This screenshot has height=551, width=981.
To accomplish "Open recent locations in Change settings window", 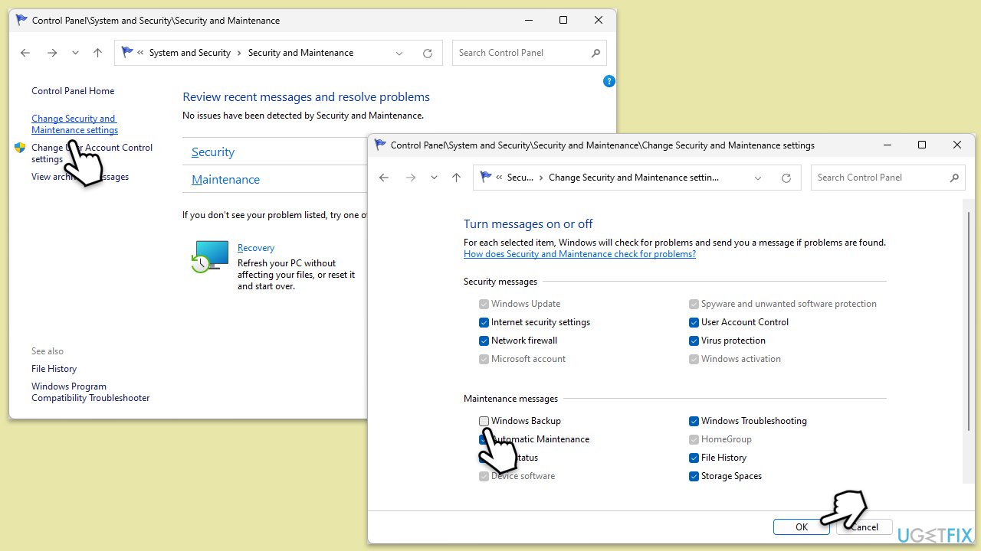I will [x=434, y=178].
